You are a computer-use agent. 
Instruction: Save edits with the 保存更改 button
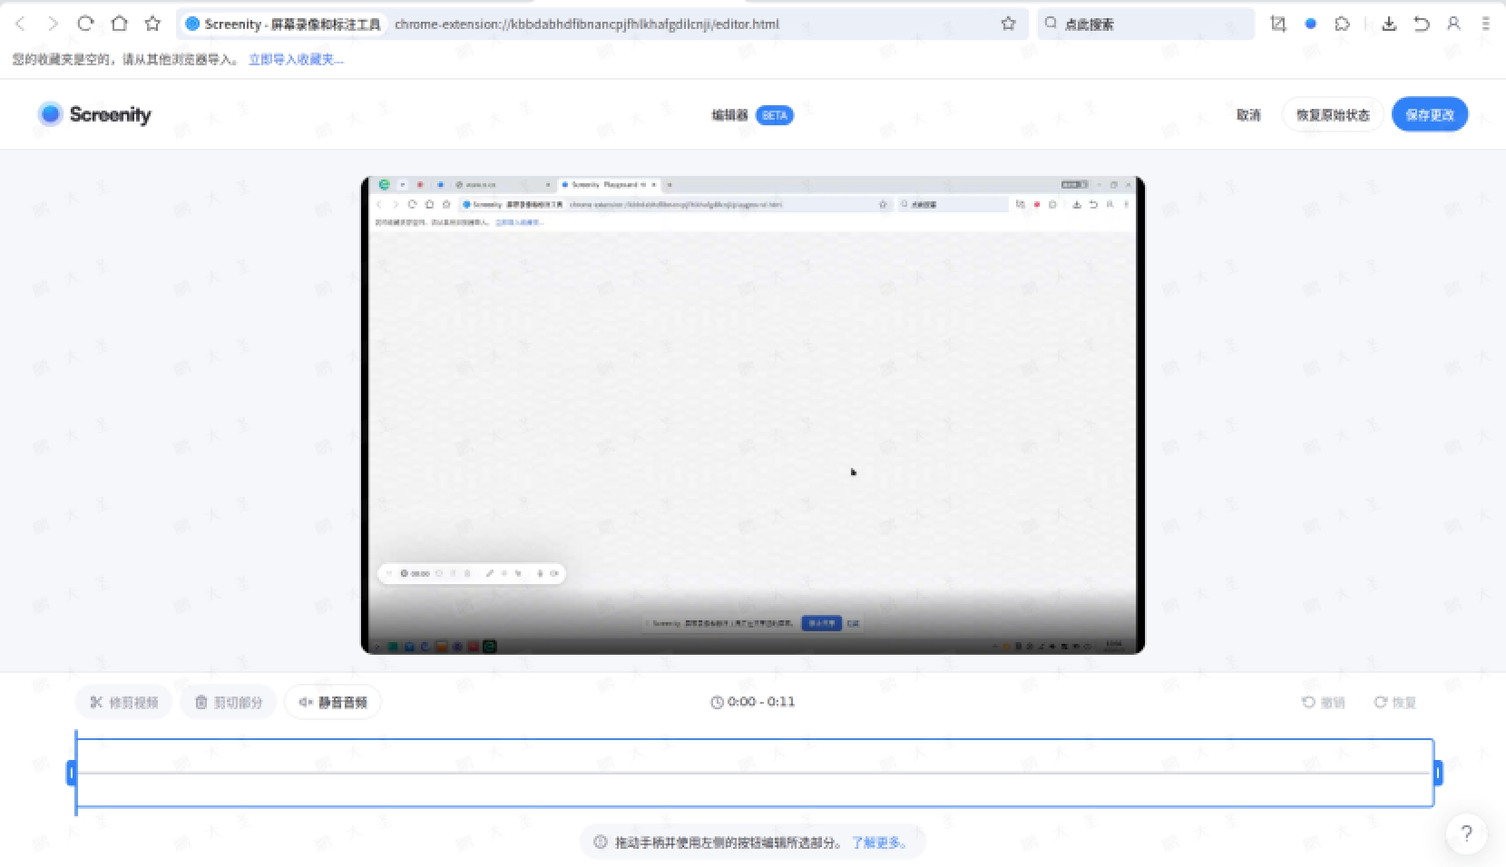pyautogui.click(x=1430, y=114)
